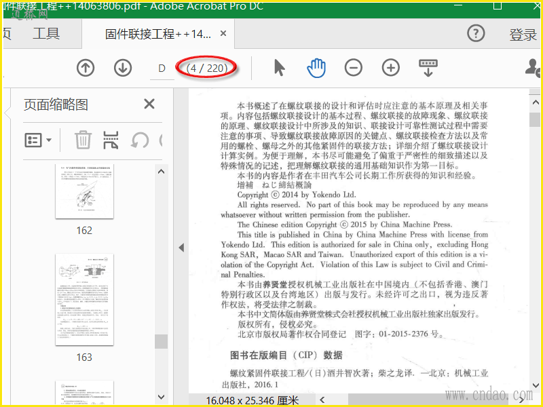Click horizontal scroll left arrow

click(322, 400)
